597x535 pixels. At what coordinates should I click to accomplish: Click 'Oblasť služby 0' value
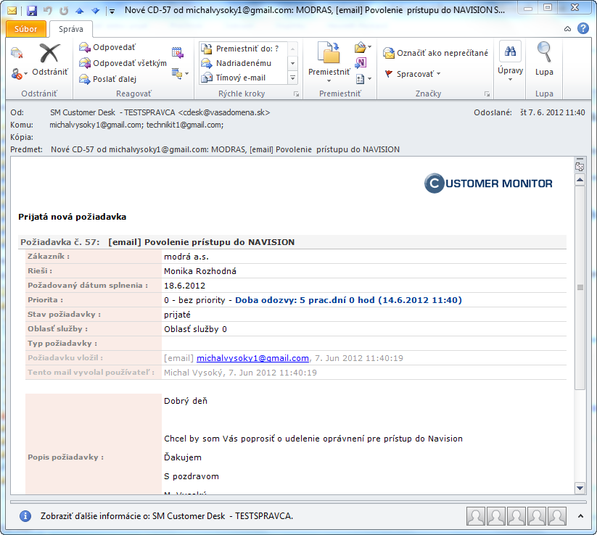point(195,329)
